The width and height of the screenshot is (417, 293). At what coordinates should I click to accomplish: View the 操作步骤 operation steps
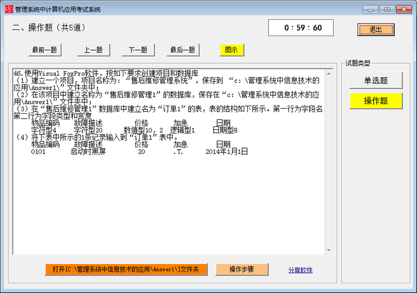(x=242, y=270)
